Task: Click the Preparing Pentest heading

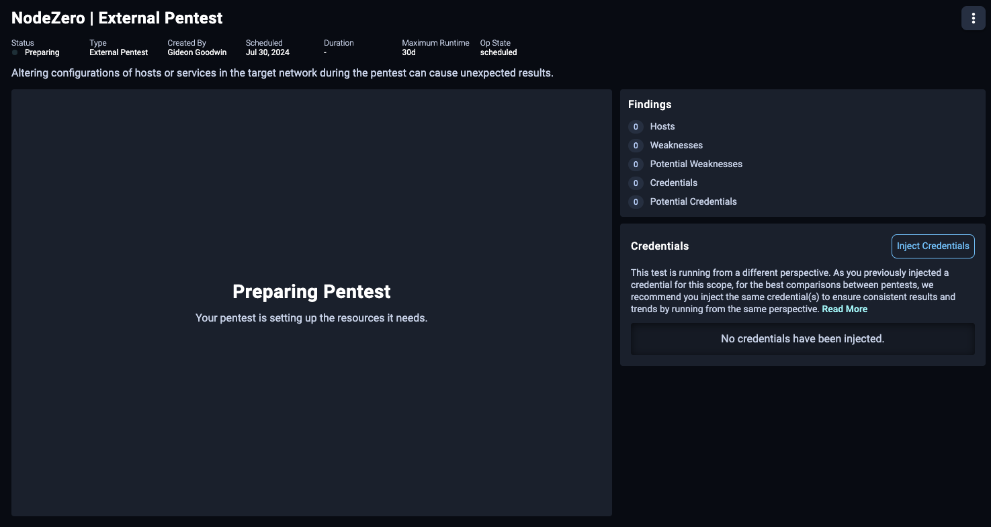Action: point(312,291)
